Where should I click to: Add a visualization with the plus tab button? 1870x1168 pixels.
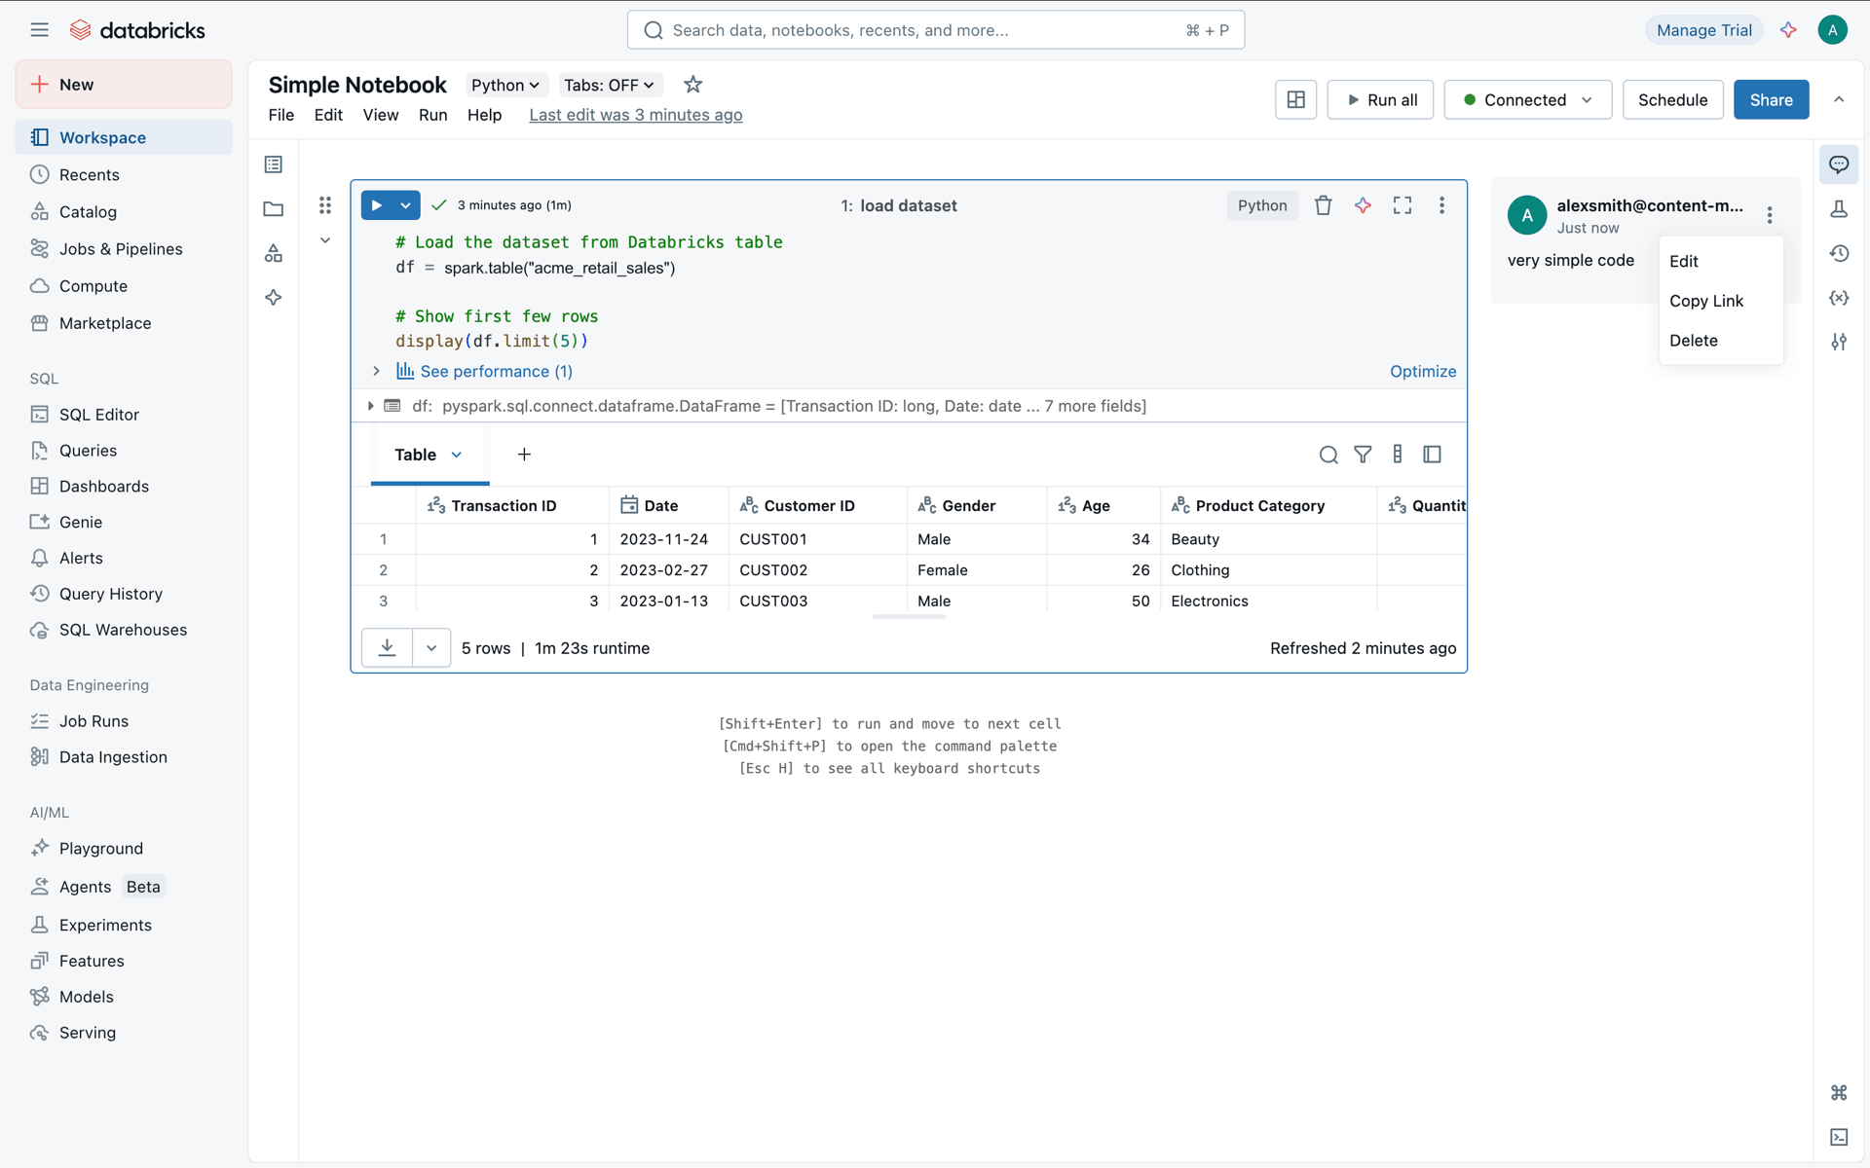pos(524,455)
